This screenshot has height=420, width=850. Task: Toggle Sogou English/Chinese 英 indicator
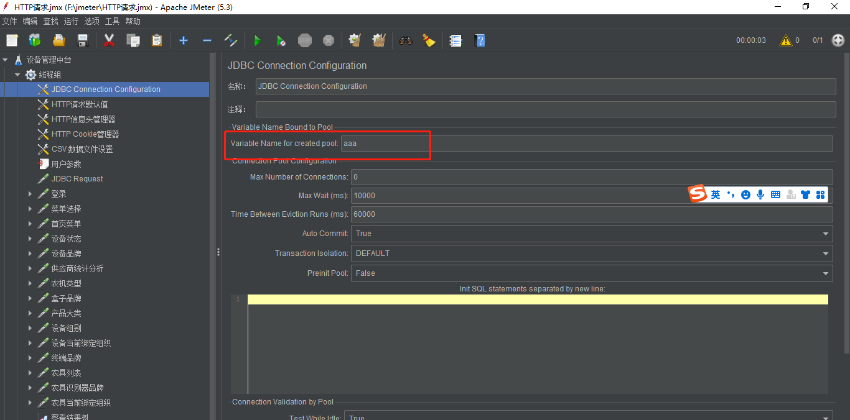716,194
